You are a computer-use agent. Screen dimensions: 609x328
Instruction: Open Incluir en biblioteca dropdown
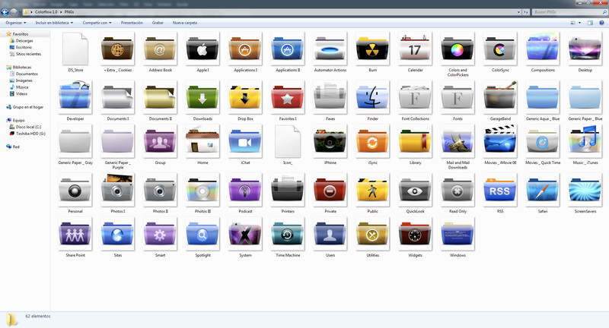[x=54, y=23]
